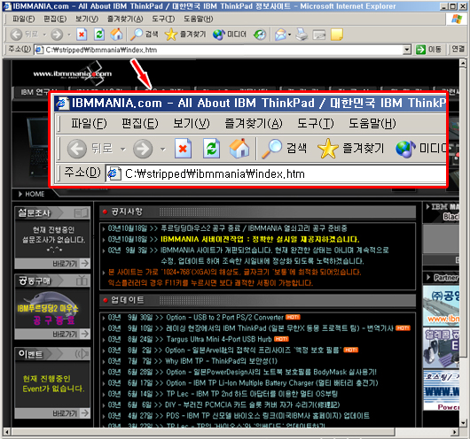Click the Windows flag logo in the menu bar corner
470x439 pixels.
point(457,19)
